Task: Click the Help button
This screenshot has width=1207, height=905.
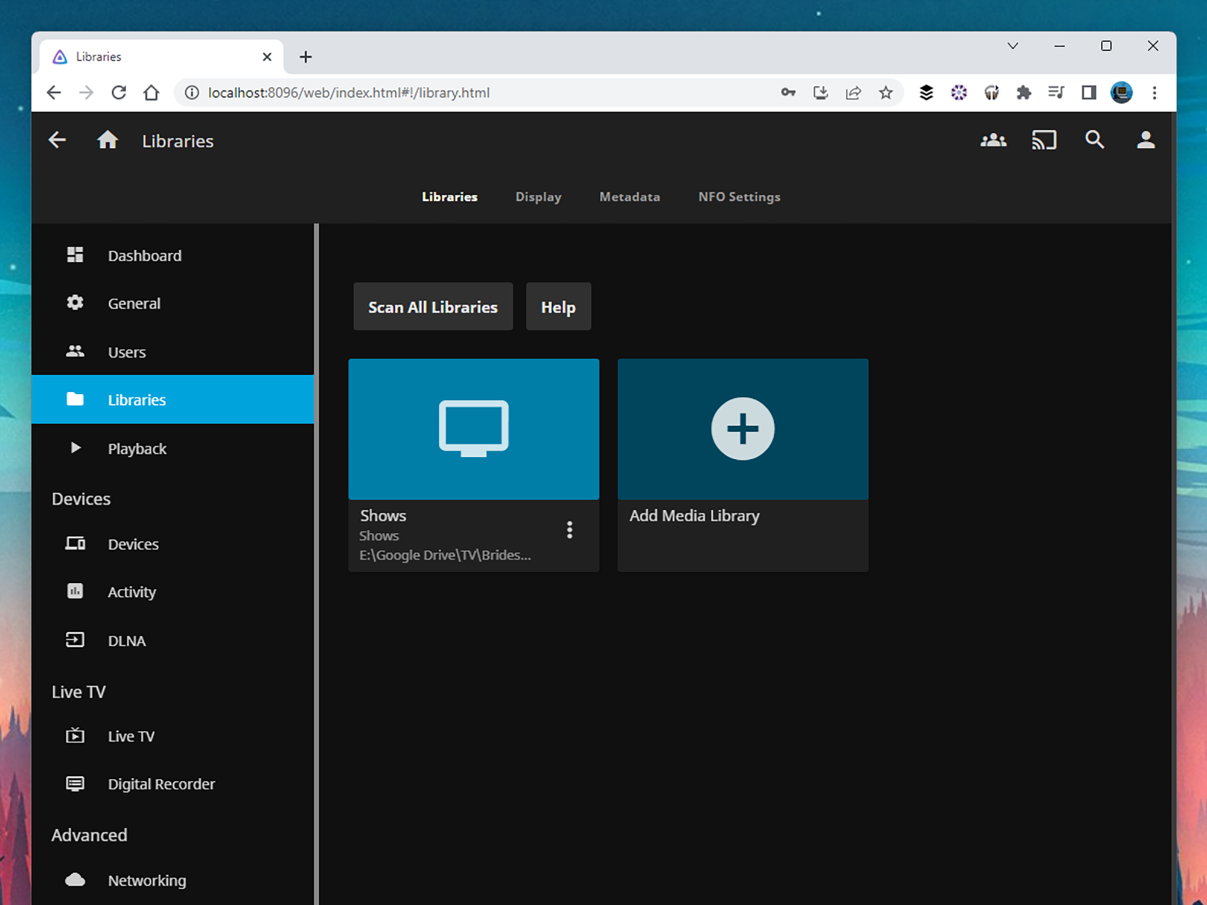Action: [x=558, y=306]
